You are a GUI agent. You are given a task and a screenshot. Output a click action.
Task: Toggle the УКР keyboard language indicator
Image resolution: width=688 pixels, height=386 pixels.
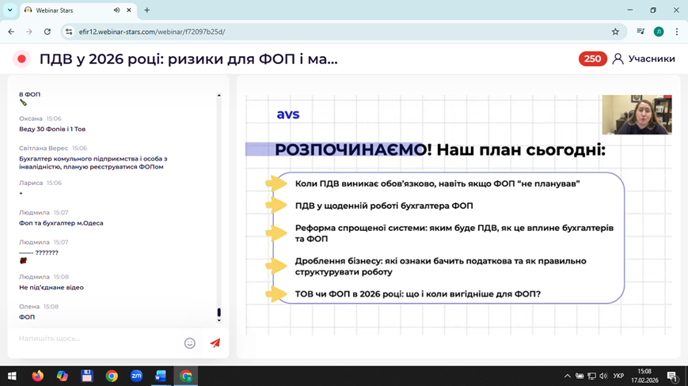(x=618, y=376)
